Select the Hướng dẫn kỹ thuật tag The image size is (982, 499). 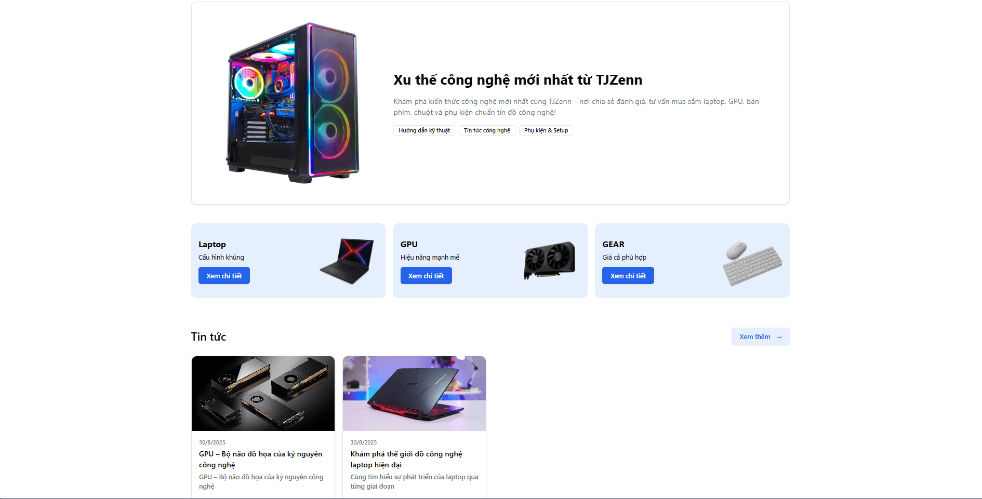[x=424, y=130]
